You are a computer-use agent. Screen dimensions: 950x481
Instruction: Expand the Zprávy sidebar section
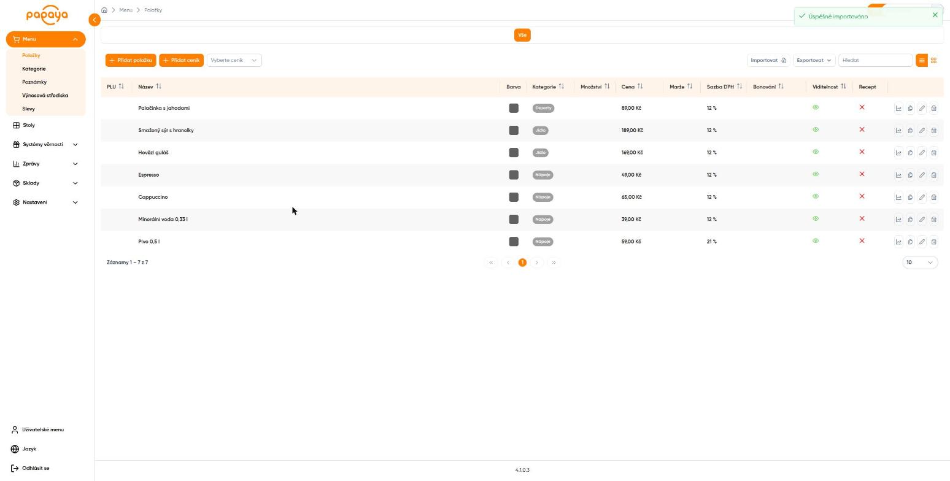(x=46, y=164)
